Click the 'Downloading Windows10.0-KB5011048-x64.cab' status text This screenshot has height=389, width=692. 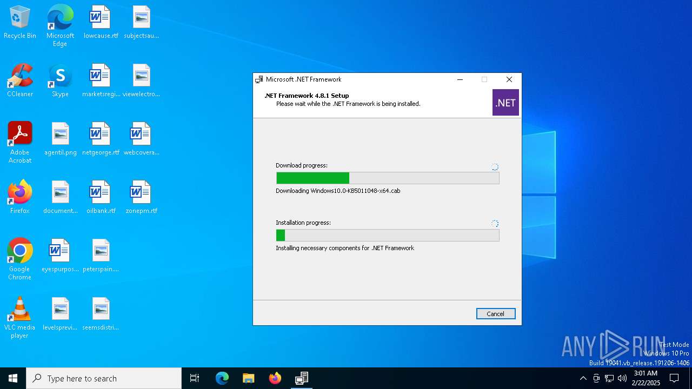[338, 191]
